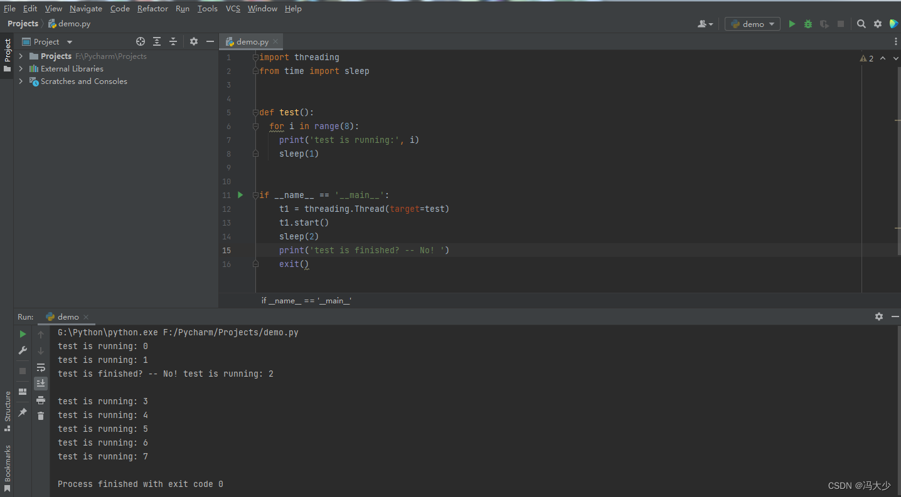
Task: Click the breadcrumb if __name__ == '__main__'
Action: [306, 301]
